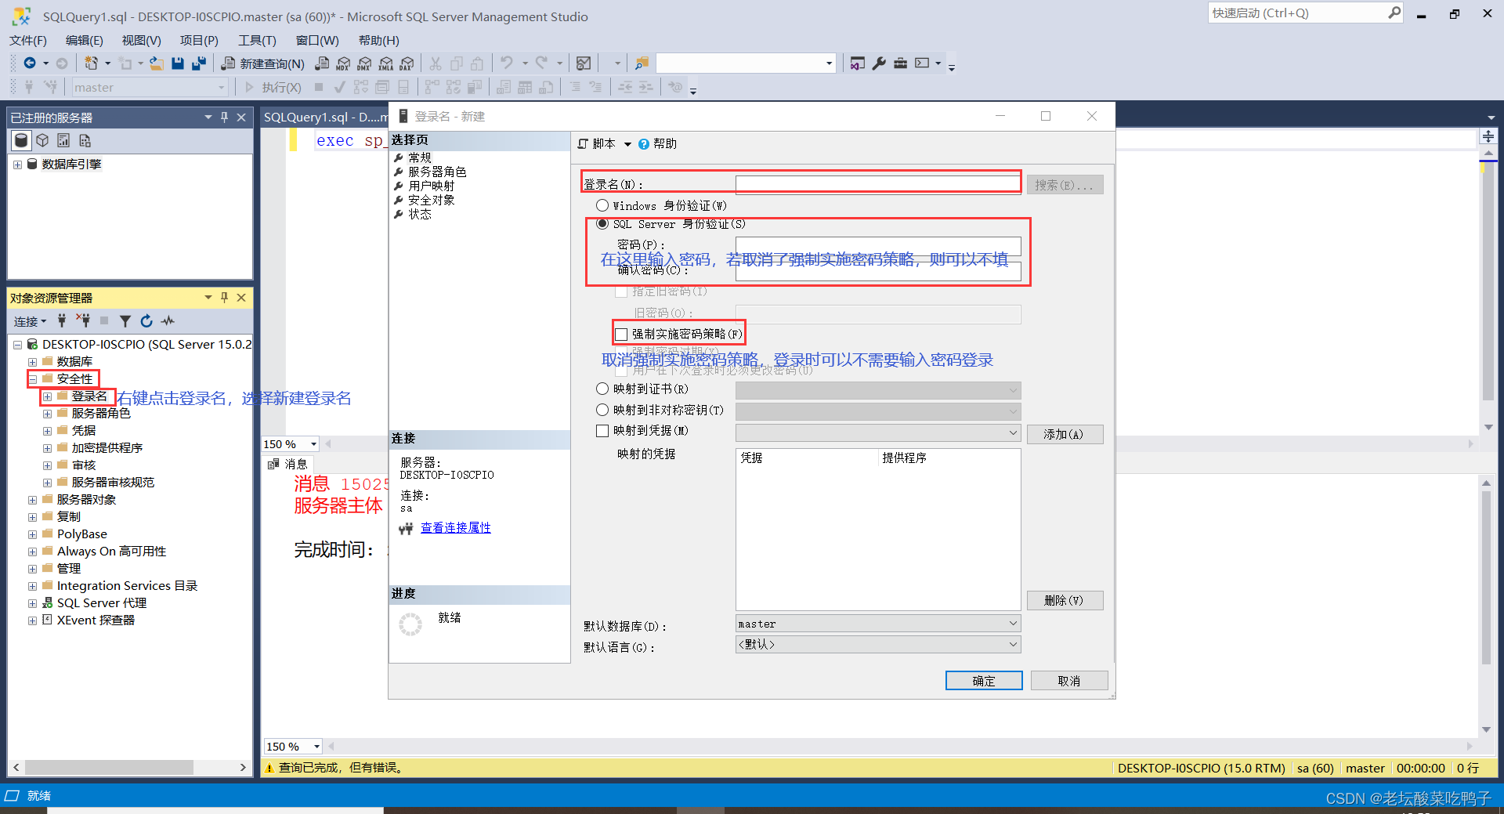Click the 新建查询(N) toolbar button
The width and height of the screenshot is (1504, 814).
263,63
